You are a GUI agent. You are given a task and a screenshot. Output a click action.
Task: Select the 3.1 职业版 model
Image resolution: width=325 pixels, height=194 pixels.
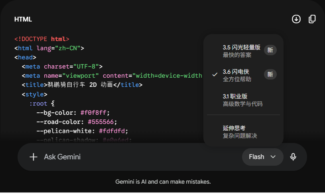click(243, 100)
